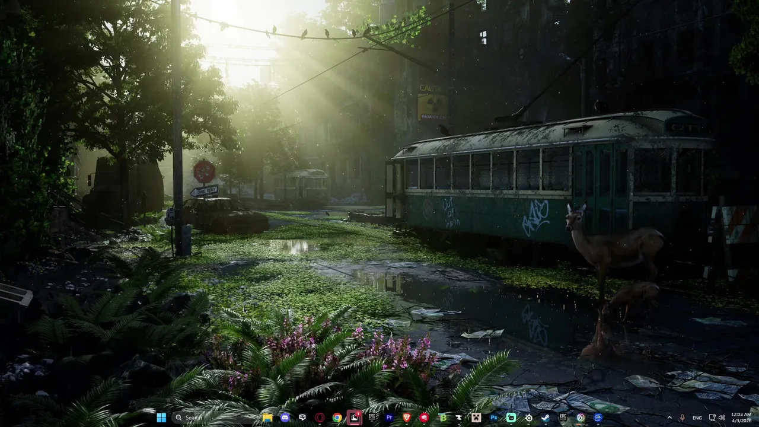
Task: Launch the CurseForge anvil icon
Action: point(459,418)
